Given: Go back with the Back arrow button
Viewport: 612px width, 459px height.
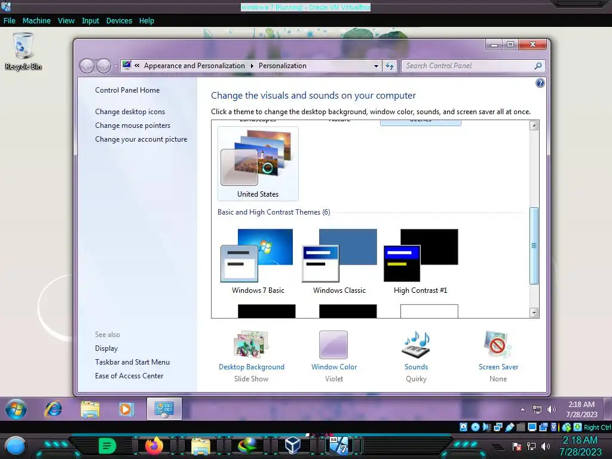Looking at the screenshot, I should coord(87,66).
